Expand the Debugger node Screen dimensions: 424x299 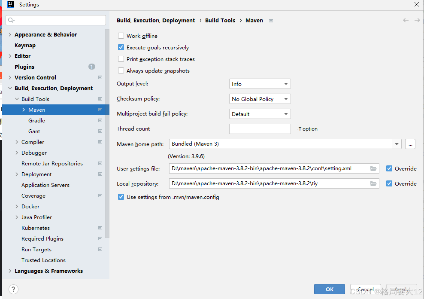[x=17, y=153]
